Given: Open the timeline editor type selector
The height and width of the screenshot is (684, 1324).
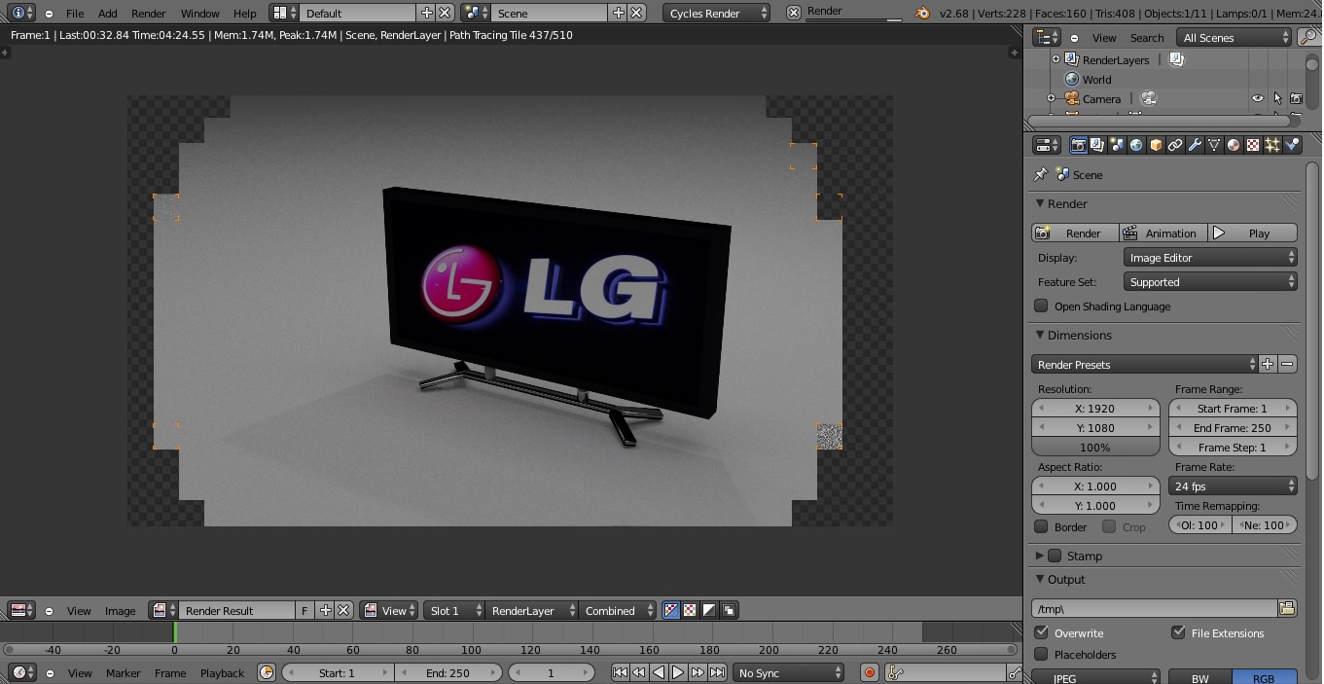Looking at the screenshot, I should tap(21, 672).
